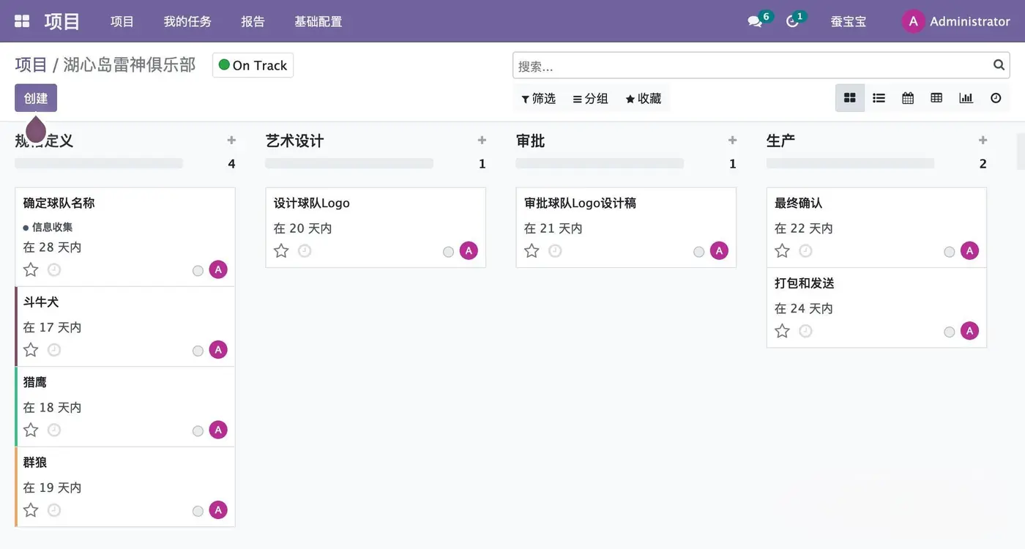Switch to pivot table view
Viewport: 1025px width, 549px height.
(x=936, y=97)
